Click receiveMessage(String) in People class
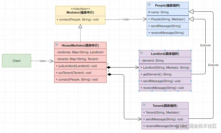The image size is (221, 133). pos(168,32)
